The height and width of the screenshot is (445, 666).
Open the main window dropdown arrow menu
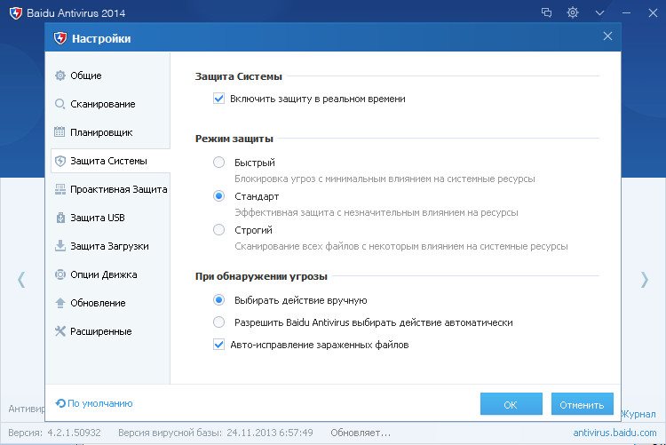pos(599,13)
